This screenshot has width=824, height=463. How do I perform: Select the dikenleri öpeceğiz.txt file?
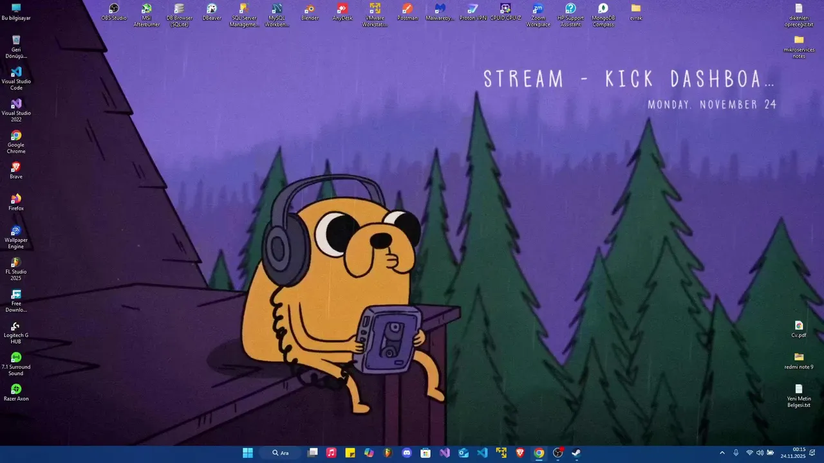[799, 15]
